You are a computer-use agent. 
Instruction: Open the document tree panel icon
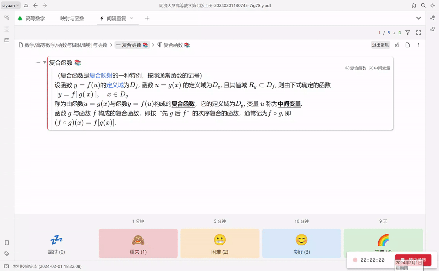6,17
